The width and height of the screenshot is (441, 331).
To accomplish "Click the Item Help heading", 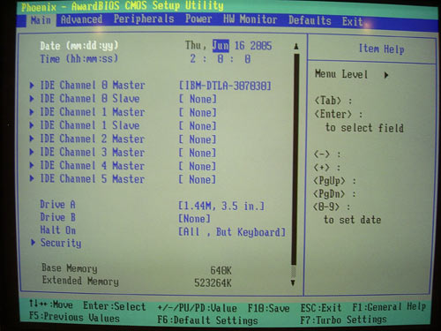I will tap(382, 49).
